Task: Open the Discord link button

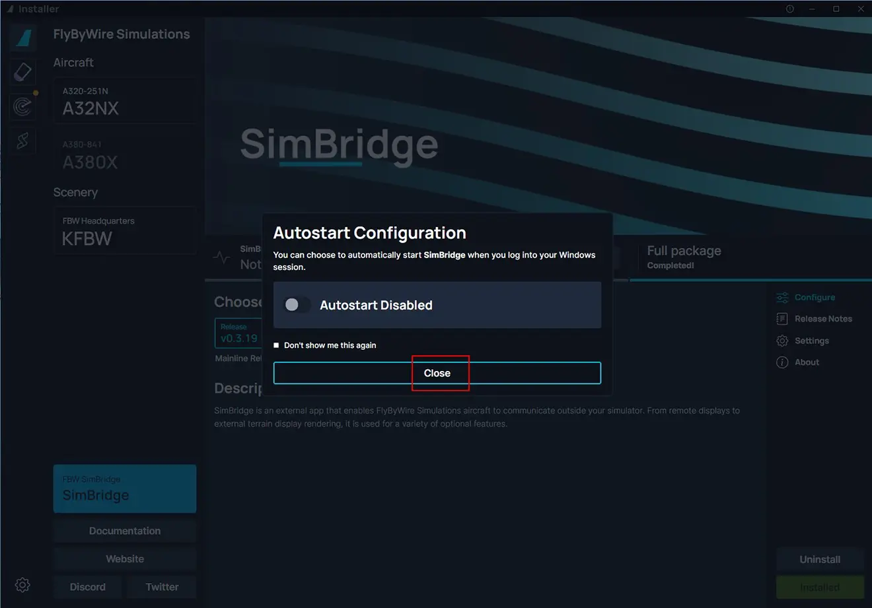Action: [88, 587]
